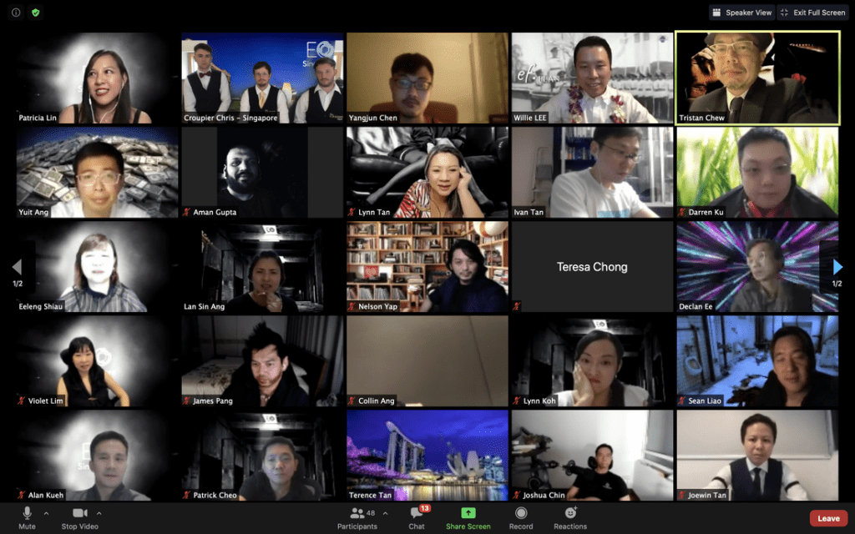Click the red Leave button

coord(828,518)
